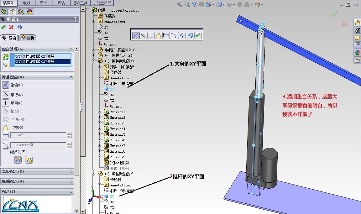Open the DisplayManager tab with the color ball

30,12
